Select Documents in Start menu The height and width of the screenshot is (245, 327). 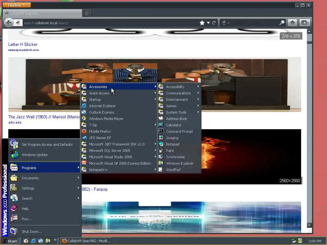[x=44, y=178]
